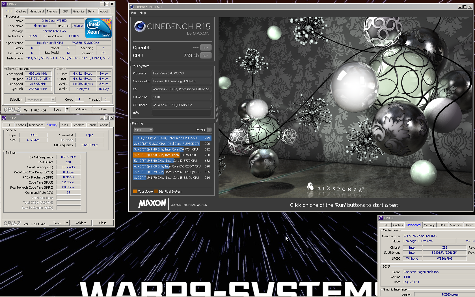The width and height of the screenshot is (475, 297).
Task: Click the CPU-Z title bar icon in top window
Action: tap(4, 4)
